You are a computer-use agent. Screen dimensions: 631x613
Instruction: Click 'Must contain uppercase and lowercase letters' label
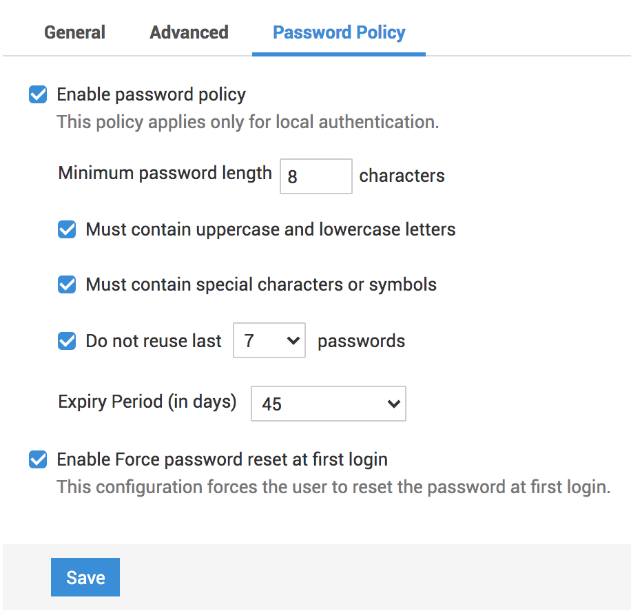[x=270, y=229]
